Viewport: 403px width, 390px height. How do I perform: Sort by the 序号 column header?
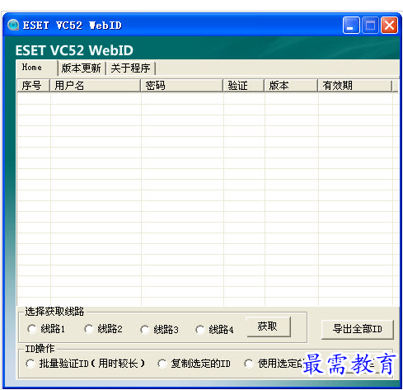pos(34,86)
